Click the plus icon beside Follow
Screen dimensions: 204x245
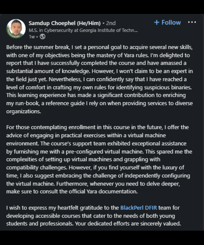(157, 22)
